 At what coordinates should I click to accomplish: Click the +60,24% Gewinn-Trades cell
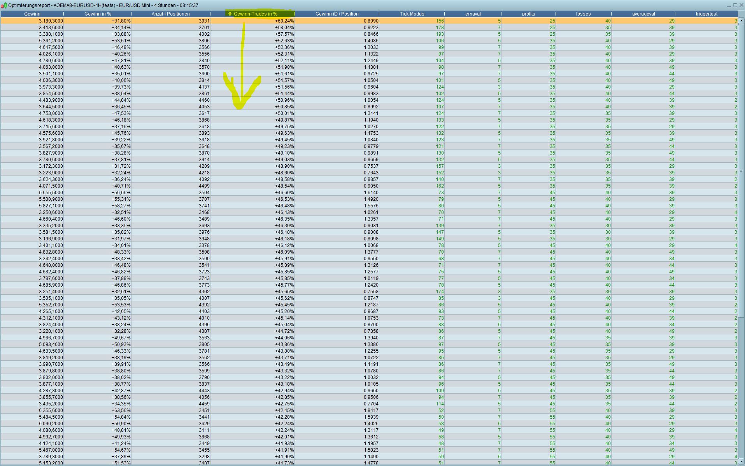pos(252,21)
